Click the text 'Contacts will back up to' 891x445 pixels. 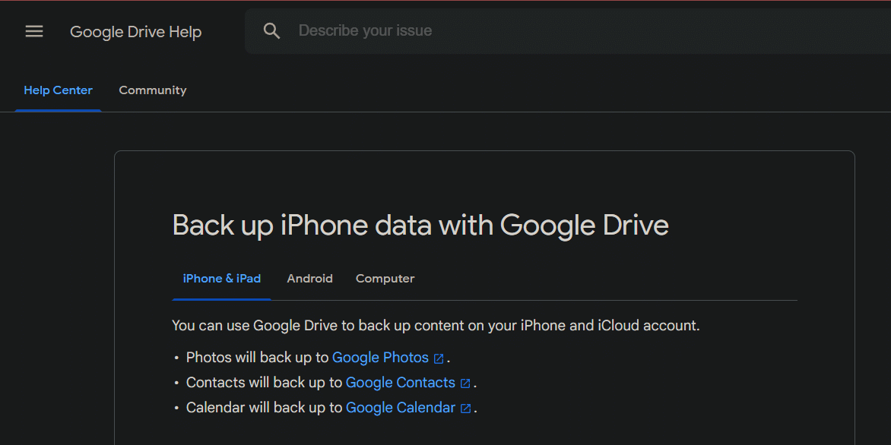pyautogui.click(x=265, y=383)
